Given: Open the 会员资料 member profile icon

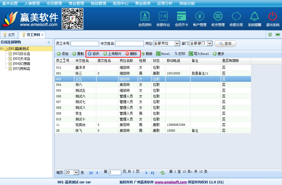Looking at the screenshot, I should click(145, 17).
